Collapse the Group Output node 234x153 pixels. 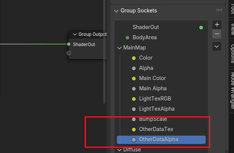click(x=74, y=35)
